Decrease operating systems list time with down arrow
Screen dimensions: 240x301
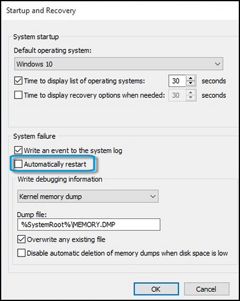pos(191,83)
